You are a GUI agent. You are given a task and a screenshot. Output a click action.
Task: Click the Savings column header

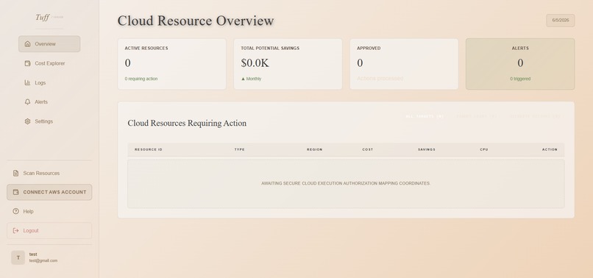tap(427, 150)
